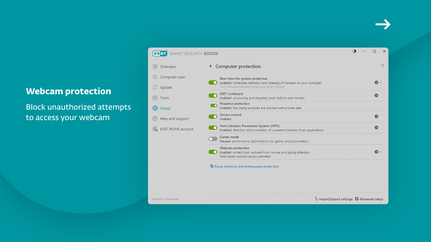This screenshot has height=242, width=431.
Task: Expand Real-time protection gear dropdown chevron
Action: [x=381, y=82]
